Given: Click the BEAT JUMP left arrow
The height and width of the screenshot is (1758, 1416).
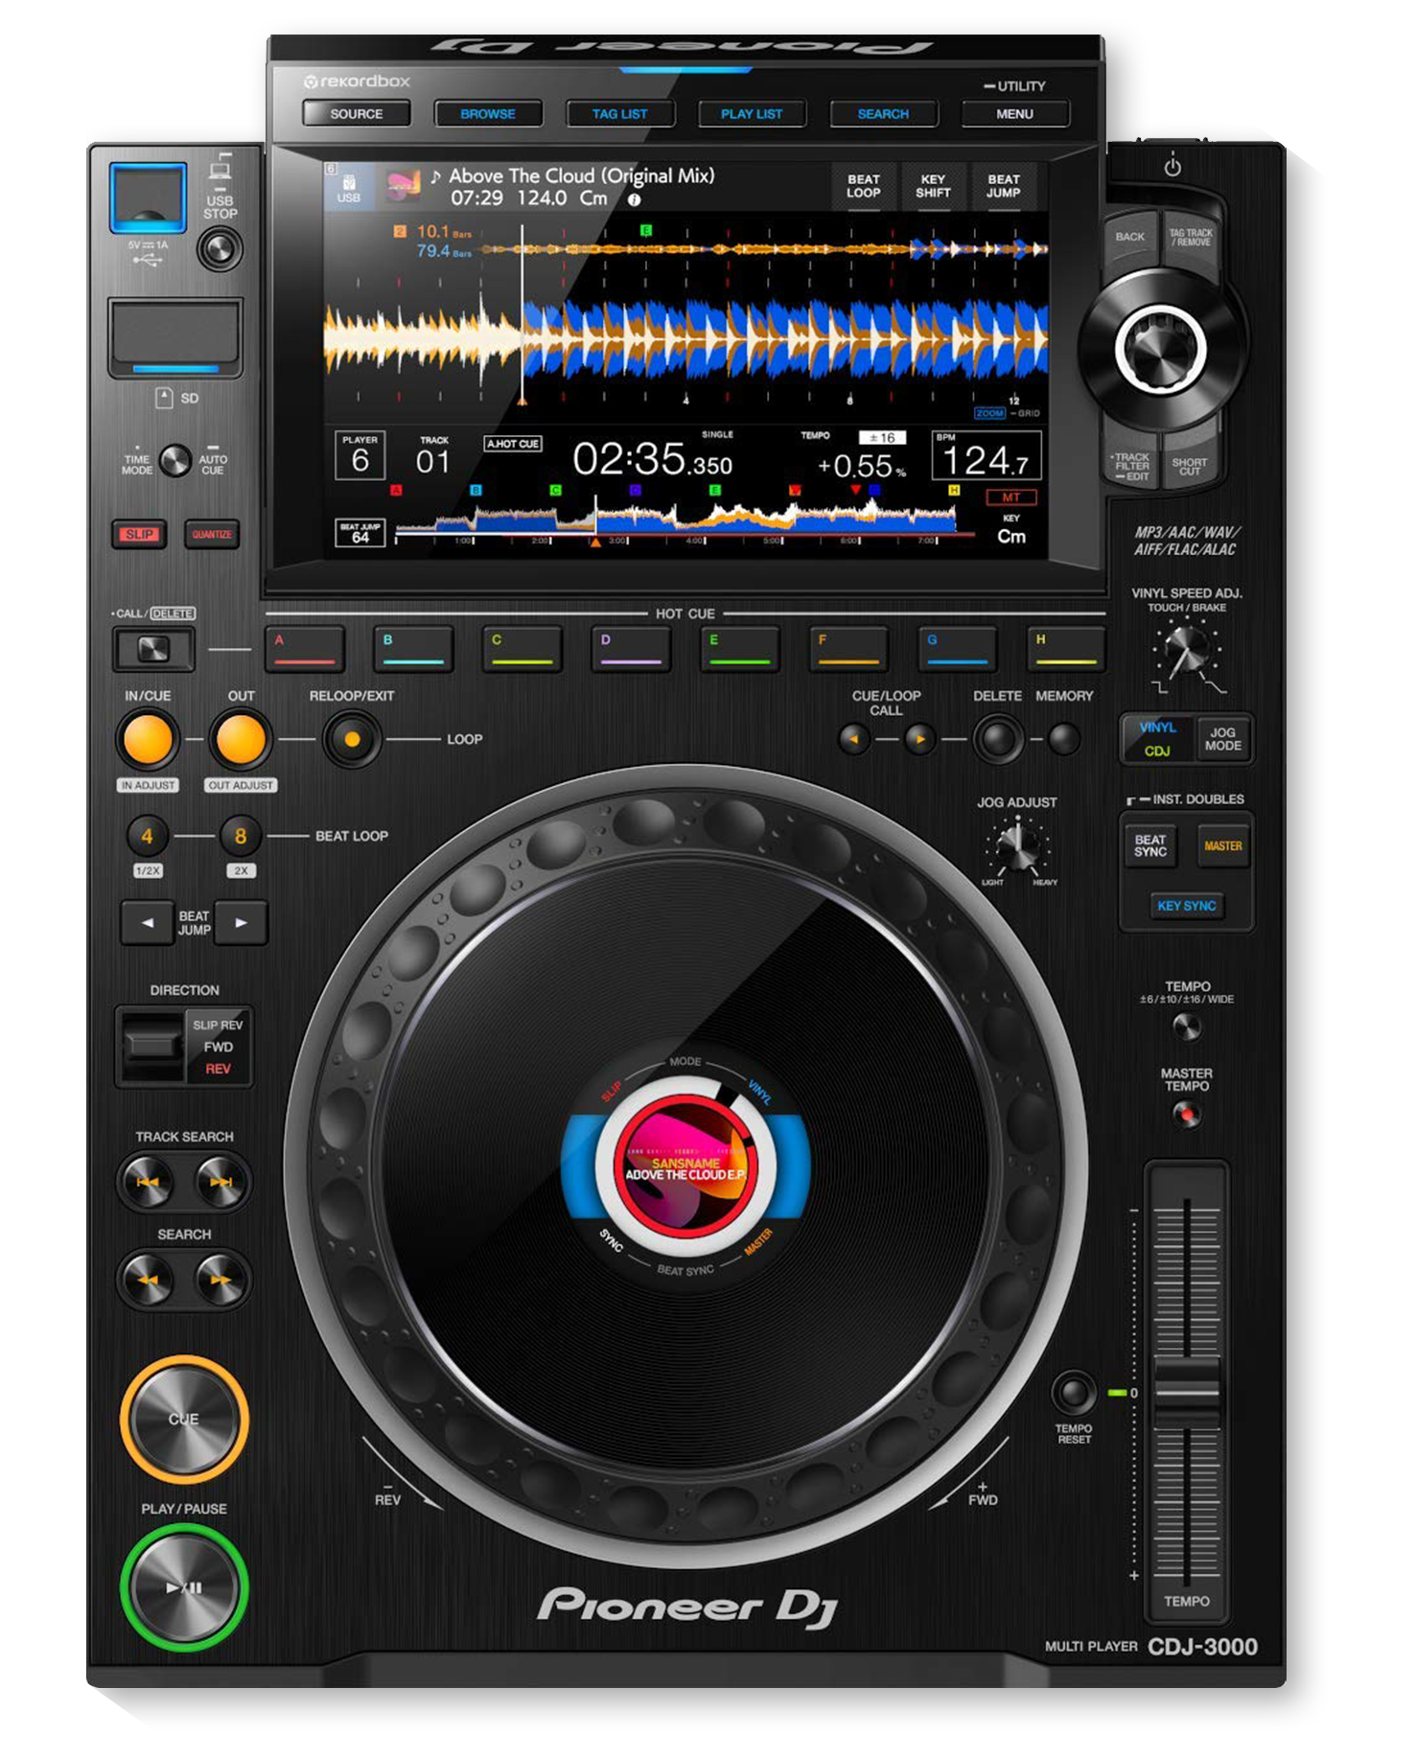Looking at the screenshot, I should pos(147,923).
